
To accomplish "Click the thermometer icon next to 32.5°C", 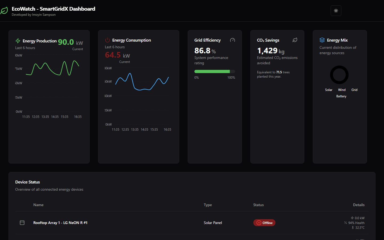I will click(353, 227).
